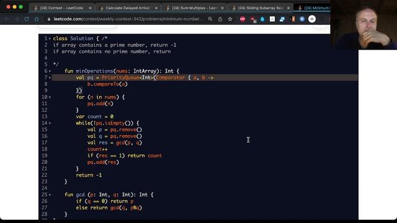Collapse the gcd function fold at line 25
Image resolution: width=397 pixels, height=223 pixels.
click(x=50, y=195)
